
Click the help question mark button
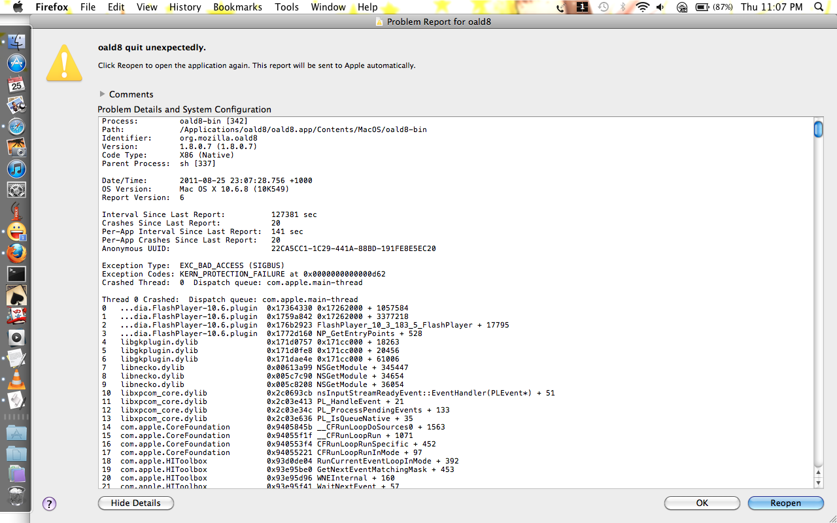(49, 503)
